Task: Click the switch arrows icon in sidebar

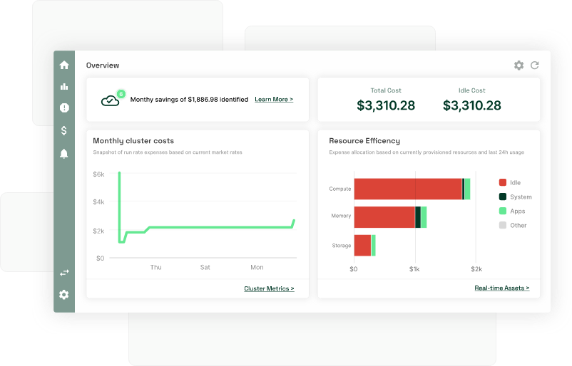Action: [64, 273]
